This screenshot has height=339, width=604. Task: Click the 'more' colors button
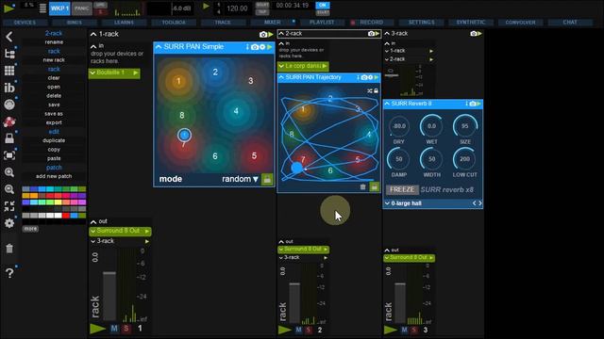click(30, 229)
